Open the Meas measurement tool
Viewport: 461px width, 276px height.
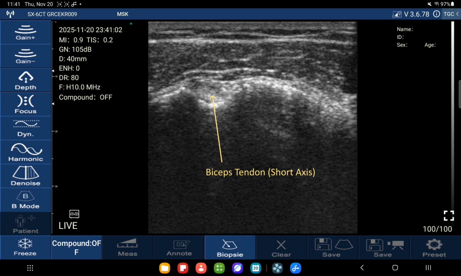click(128, 247)
